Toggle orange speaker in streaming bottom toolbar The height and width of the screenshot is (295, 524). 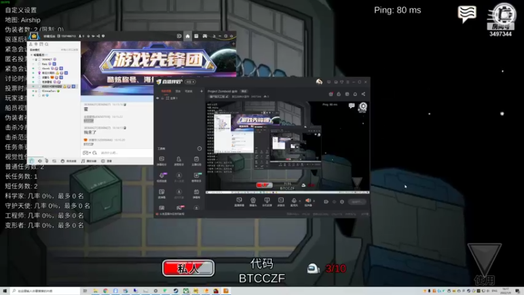coord(308,201)
